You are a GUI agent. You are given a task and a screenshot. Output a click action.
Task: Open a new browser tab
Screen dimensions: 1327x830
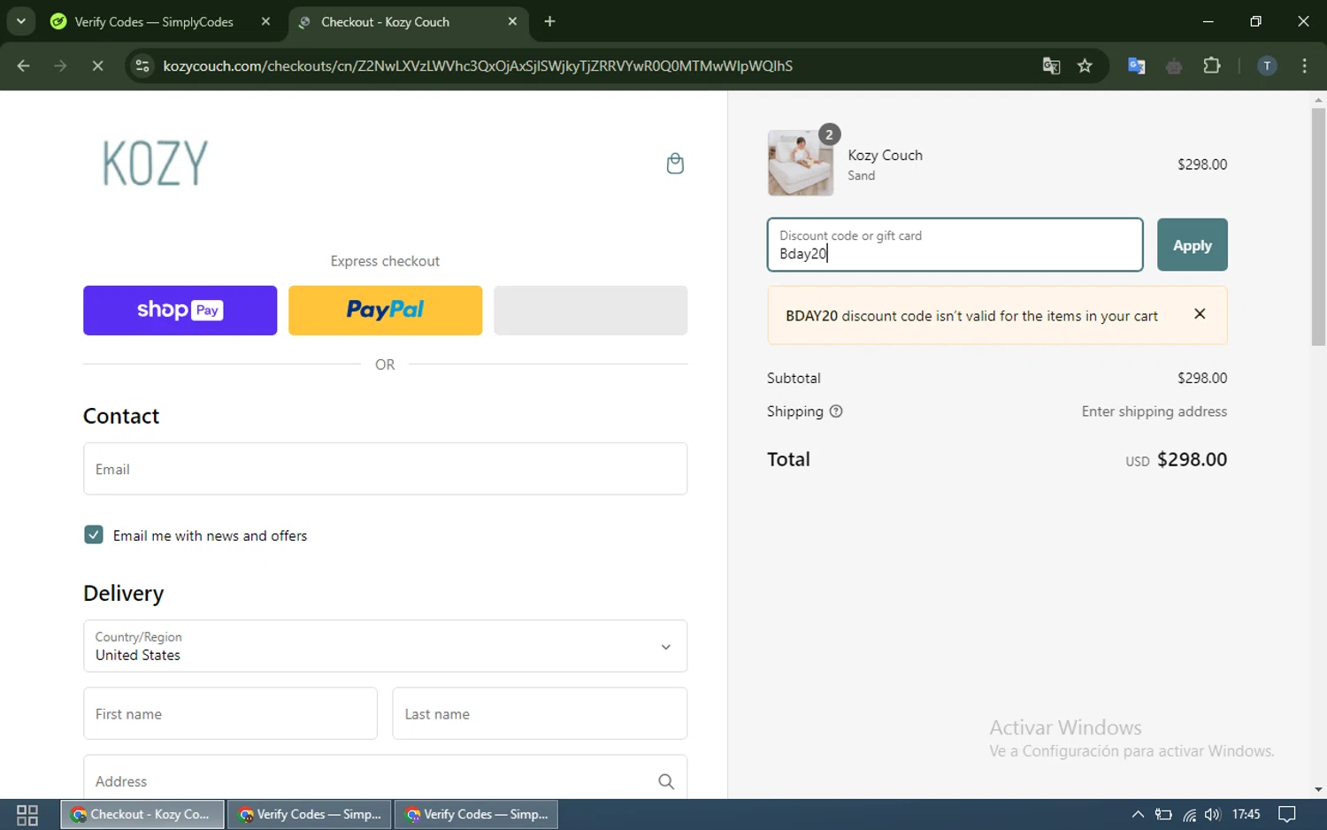coord(549,21)
